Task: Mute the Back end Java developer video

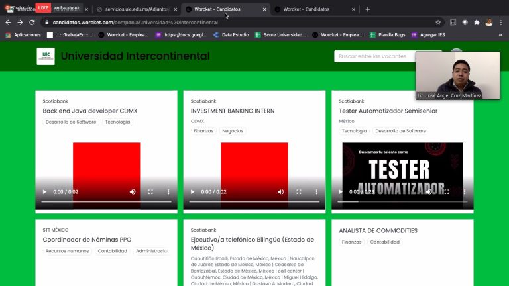Action: click(x=133, y=191)
